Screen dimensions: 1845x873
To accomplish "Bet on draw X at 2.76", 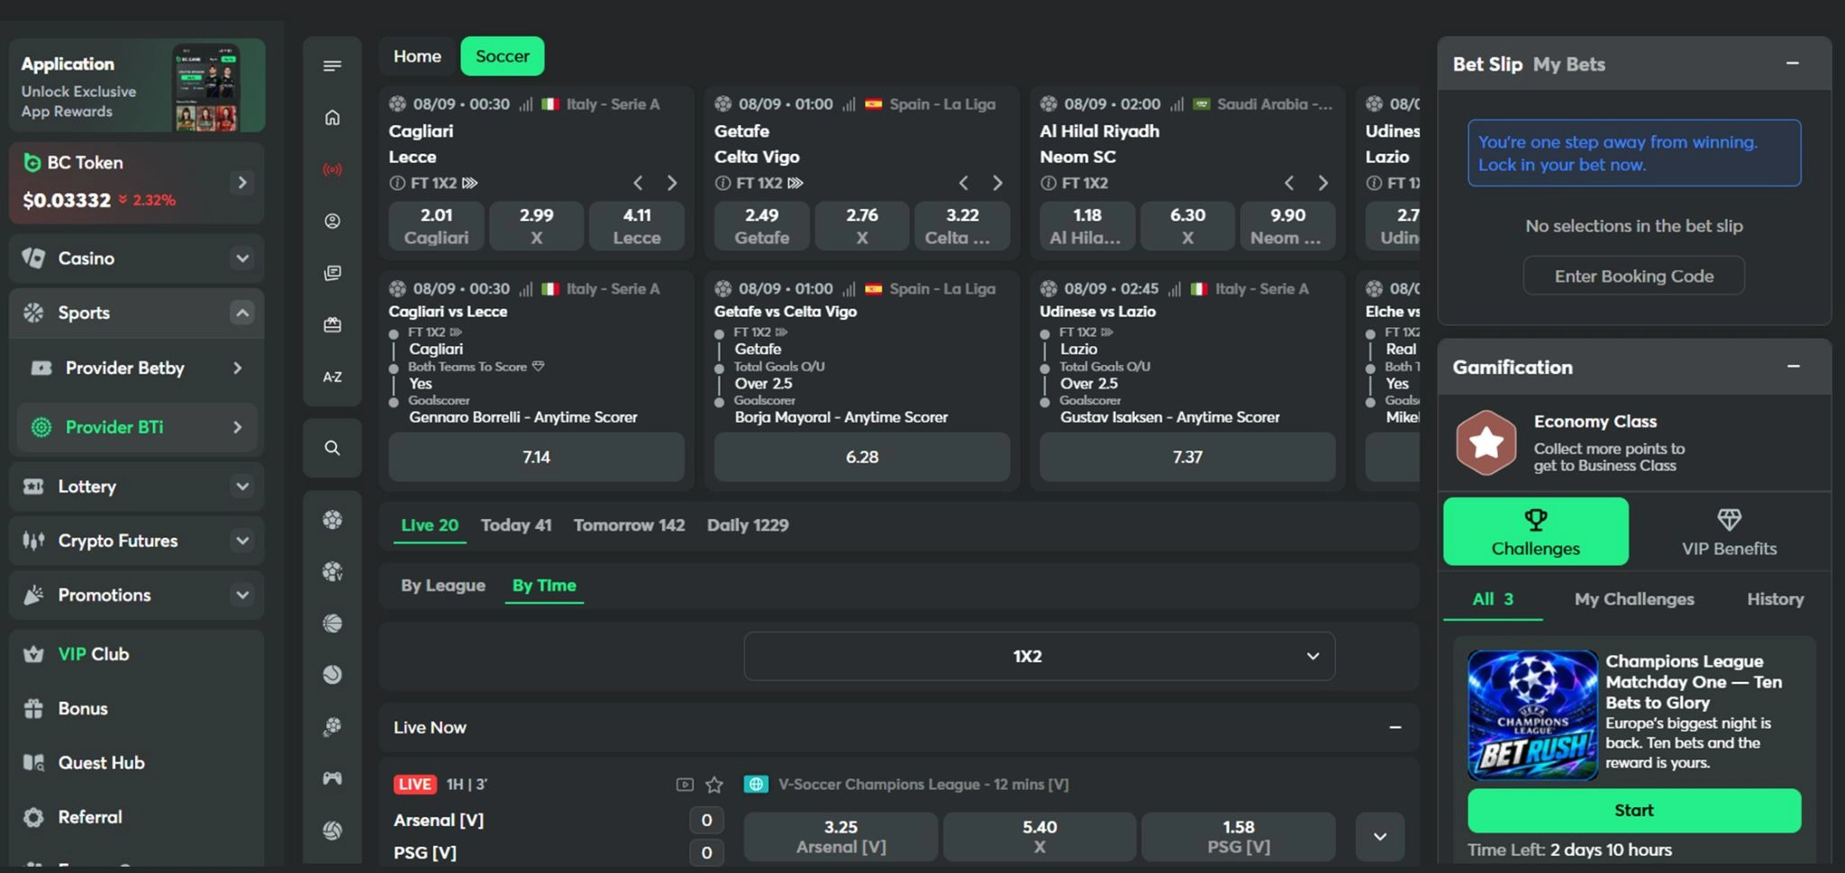I will tap(862, 225).
